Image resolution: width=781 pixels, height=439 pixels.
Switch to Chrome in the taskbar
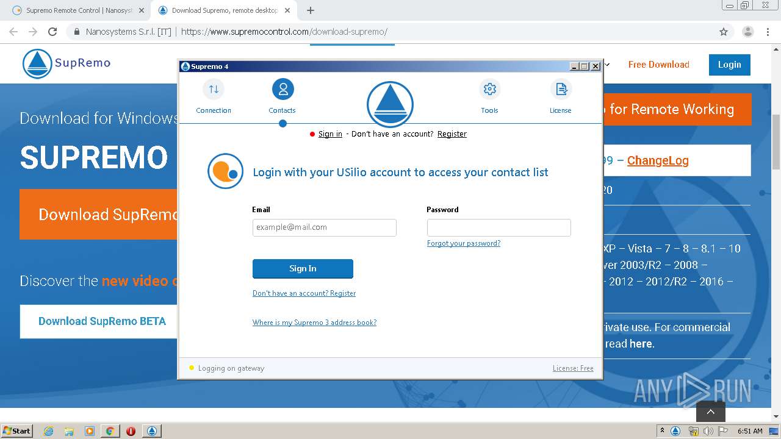tap(110, 431)
